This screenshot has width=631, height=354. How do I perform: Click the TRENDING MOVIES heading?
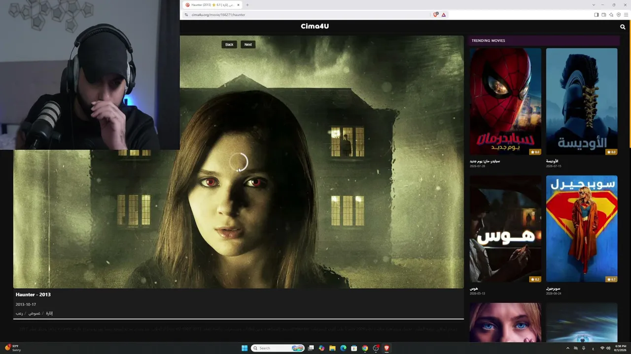488,40
